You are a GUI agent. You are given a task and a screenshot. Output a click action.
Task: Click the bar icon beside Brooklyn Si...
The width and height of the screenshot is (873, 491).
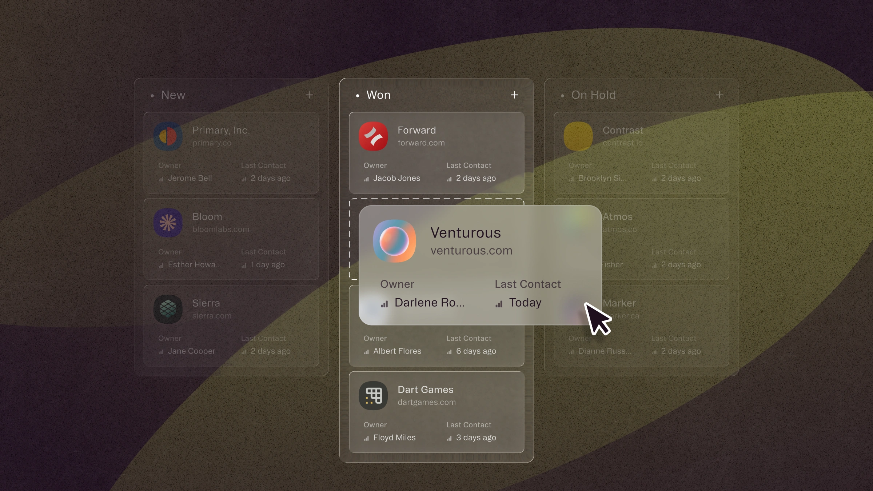[571, 179]
